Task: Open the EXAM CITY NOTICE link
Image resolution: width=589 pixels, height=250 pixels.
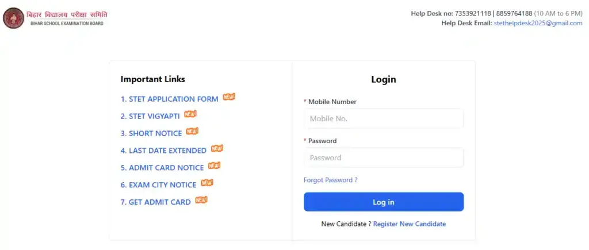Action: pos(158,185)
